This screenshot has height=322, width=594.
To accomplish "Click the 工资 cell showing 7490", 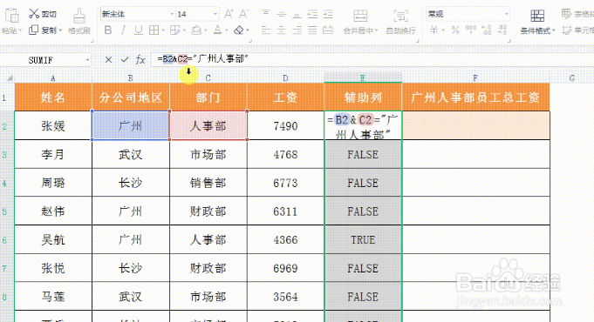I will (285, 126).
